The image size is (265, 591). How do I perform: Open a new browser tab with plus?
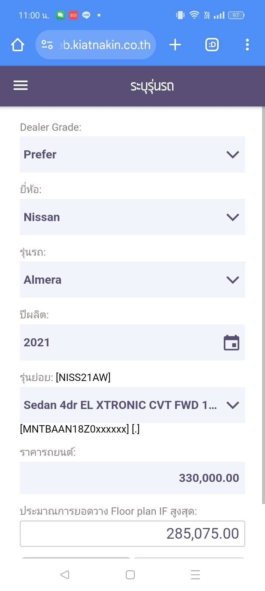click(175, 45)
